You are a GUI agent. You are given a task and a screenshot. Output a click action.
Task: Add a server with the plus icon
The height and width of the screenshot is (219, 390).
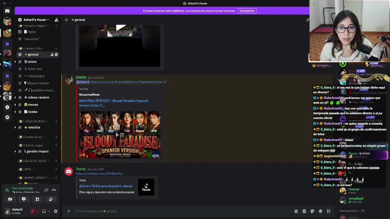(x=7, y=107)
